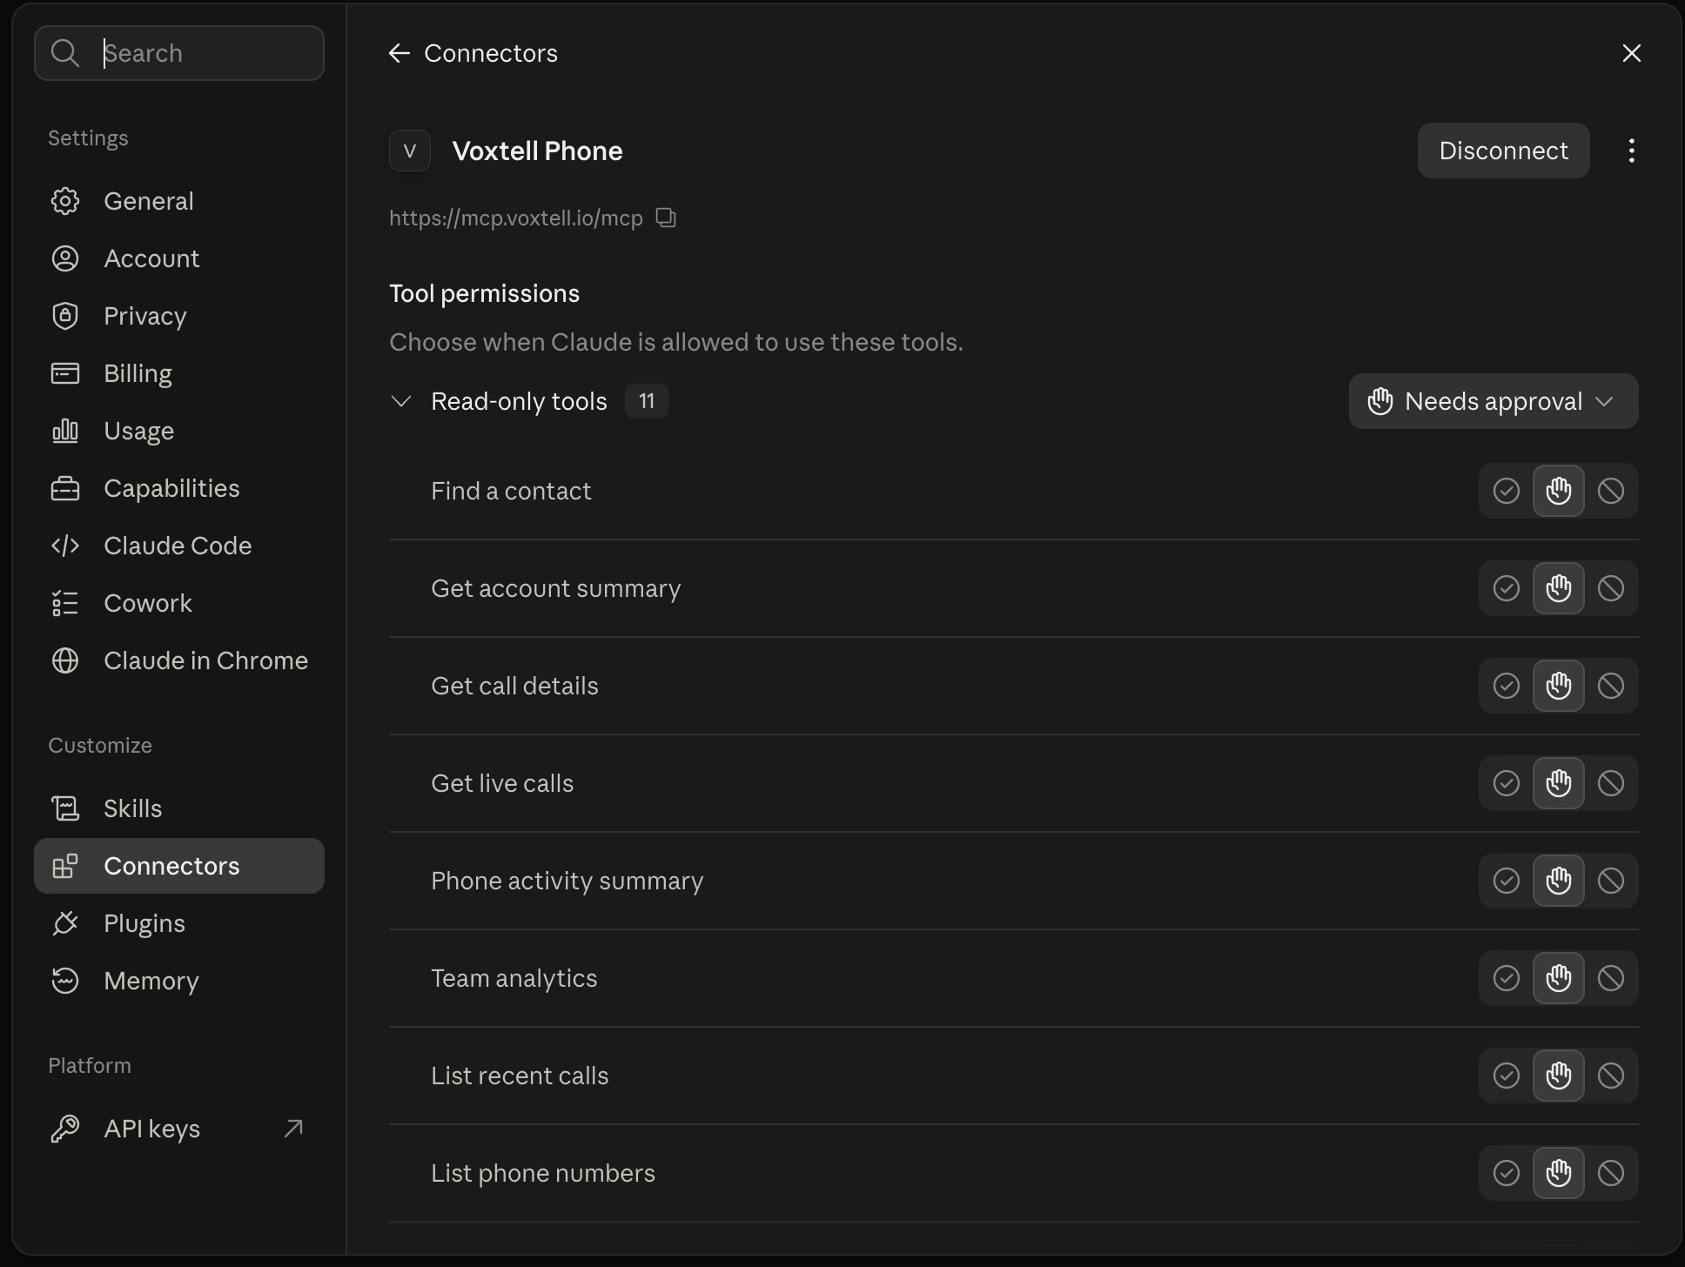Image resolution: width=1685 pixels, height=1267 pixels.
Task: Set Find a contact to needs approval
Action: tap(1558, 491)
